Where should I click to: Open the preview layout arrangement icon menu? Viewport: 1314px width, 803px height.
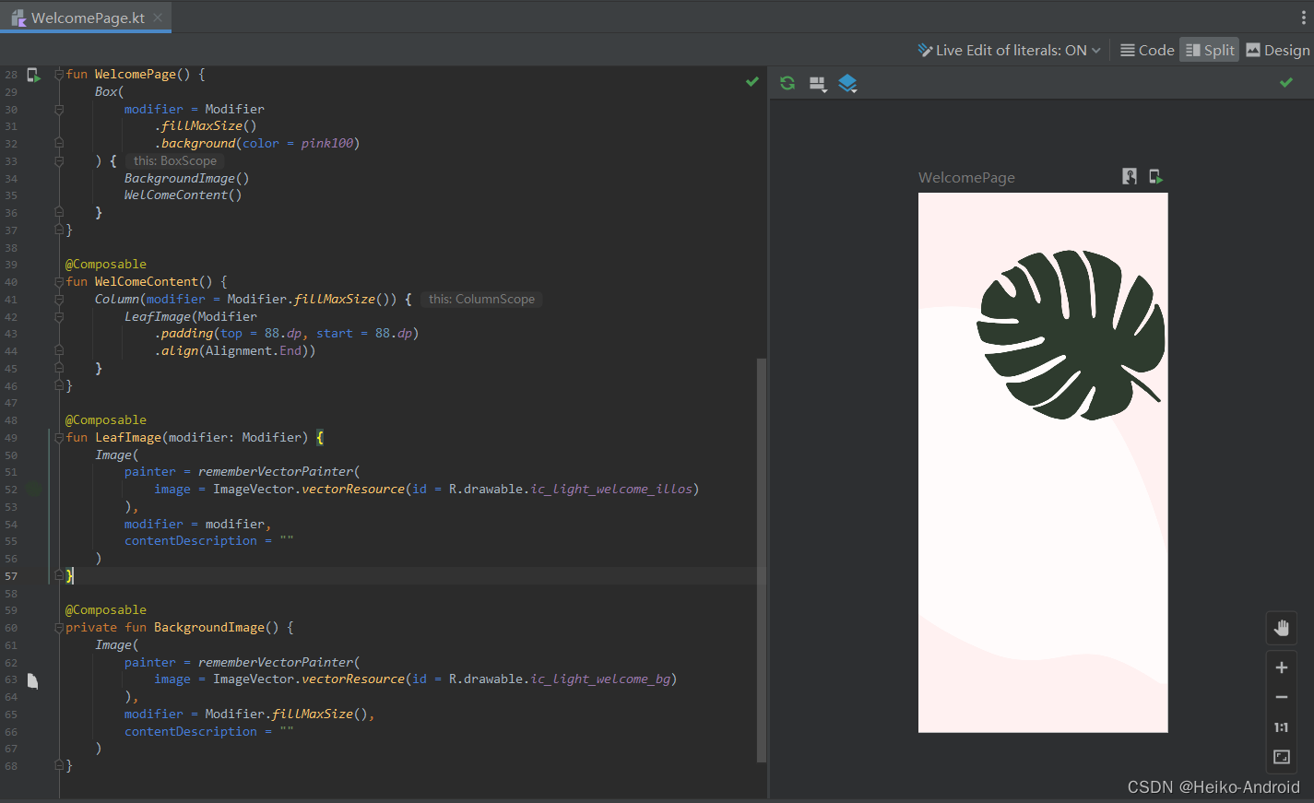point(818,84)
